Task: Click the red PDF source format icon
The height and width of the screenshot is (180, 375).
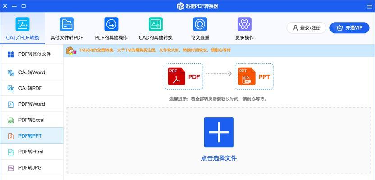Action: tap(177, 76)
